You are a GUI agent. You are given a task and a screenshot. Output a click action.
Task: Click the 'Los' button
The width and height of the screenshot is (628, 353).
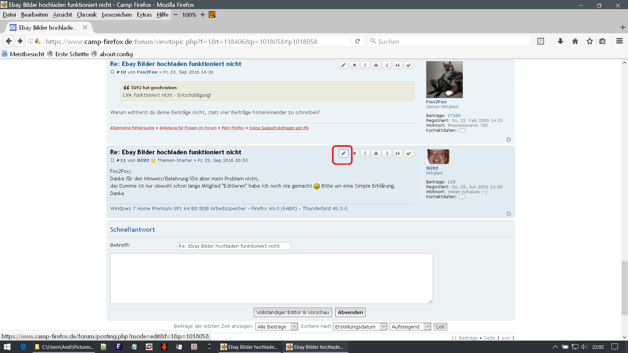point(440,327)
